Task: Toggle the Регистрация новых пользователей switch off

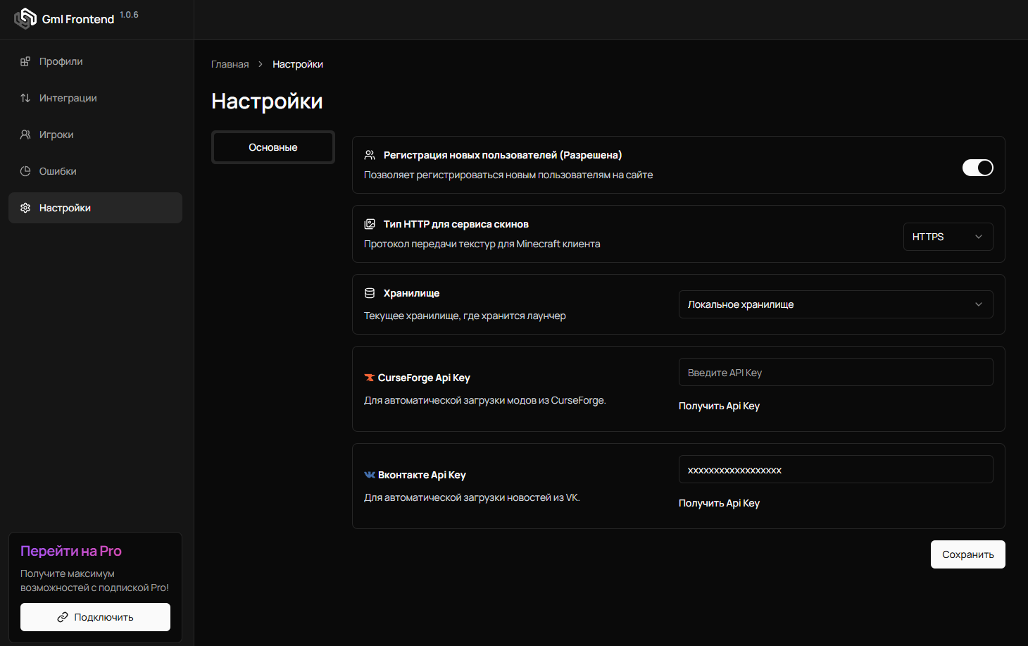Action: [x=977, y=167]
